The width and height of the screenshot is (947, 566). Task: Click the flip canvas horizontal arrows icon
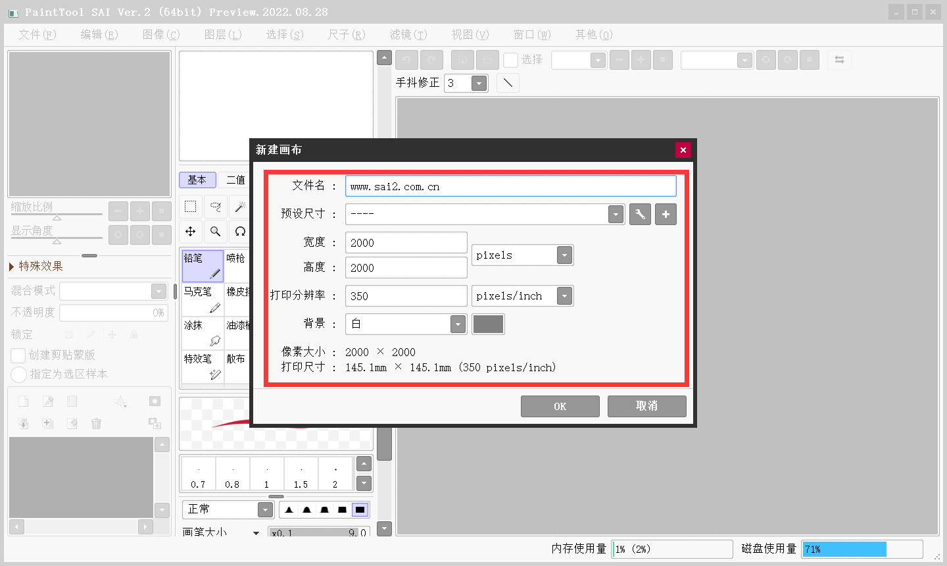pyautogui.click(x=839, y=60)
